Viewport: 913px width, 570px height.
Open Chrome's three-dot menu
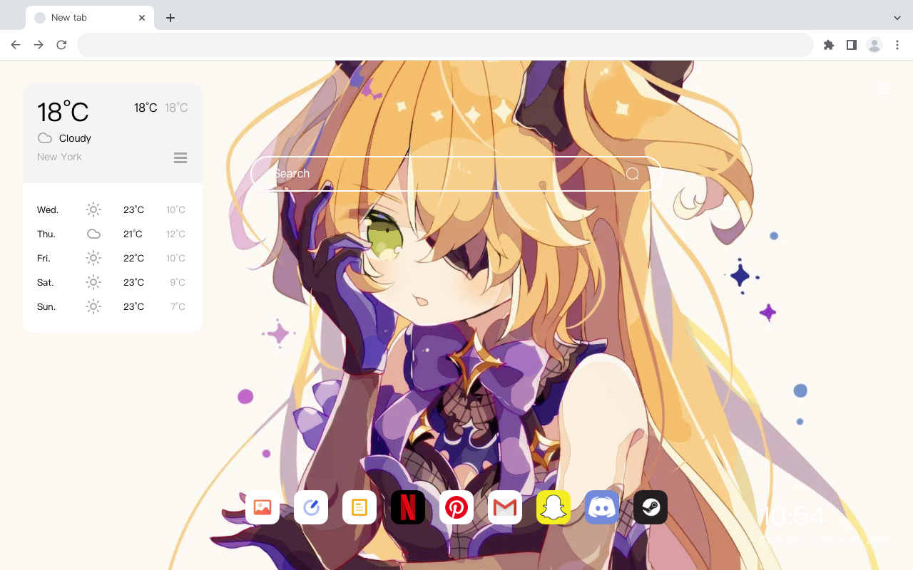pos(897,45)
